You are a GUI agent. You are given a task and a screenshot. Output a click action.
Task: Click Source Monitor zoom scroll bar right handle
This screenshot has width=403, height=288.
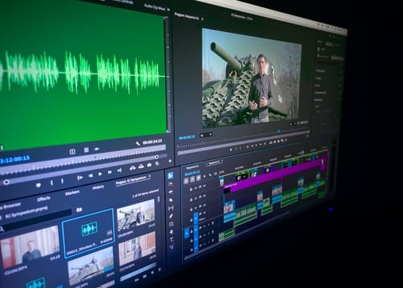click(157, 157)
